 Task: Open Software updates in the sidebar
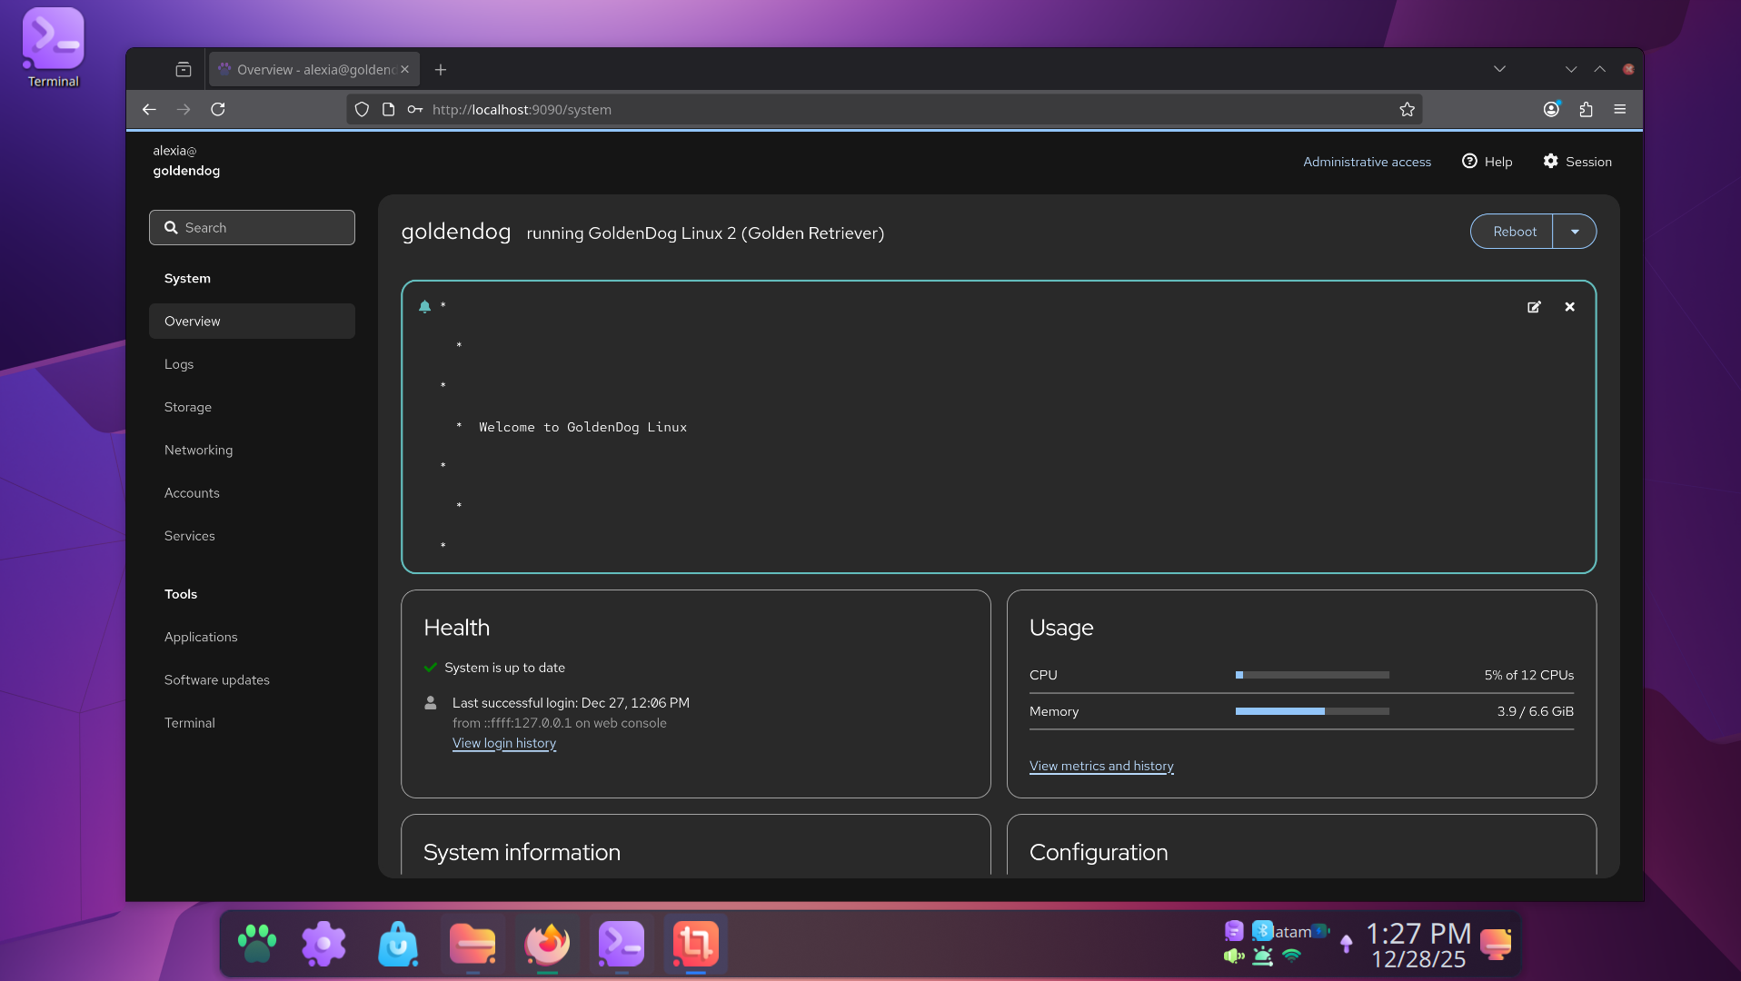click(216, 680)
